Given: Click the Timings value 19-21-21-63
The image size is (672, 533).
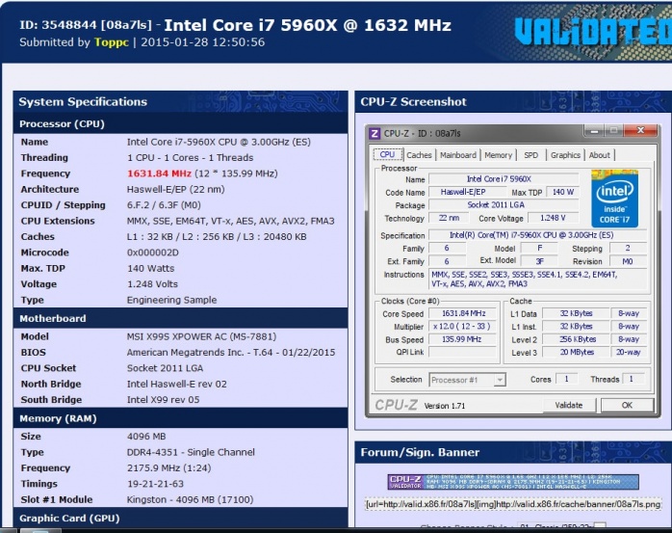Looking at the screenshot, I should [155, 484].
